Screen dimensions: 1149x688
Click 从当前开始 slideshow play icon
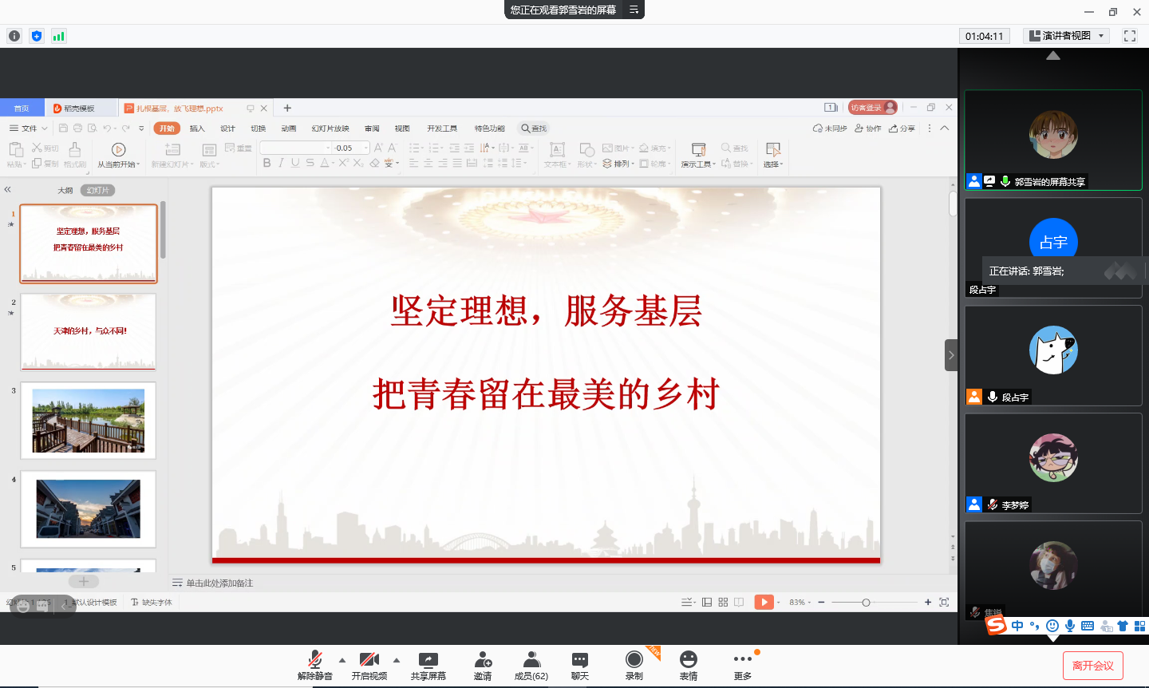point(118,149)
